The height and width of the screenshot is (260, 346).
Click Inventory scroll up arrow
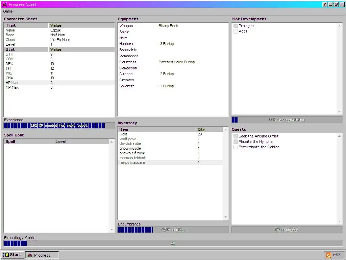coord(225,130)
